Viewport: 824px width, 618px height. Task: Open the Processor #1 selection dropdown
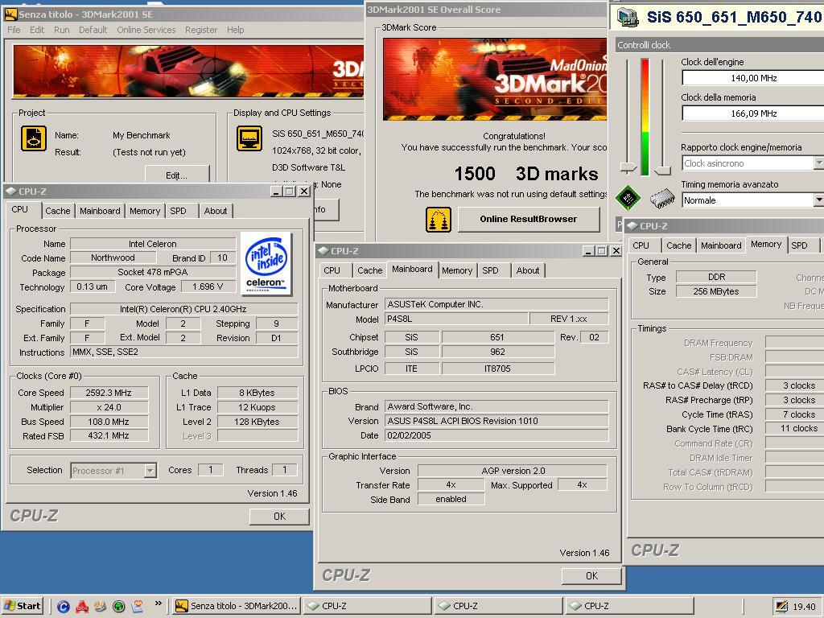[x=150, y=470]
